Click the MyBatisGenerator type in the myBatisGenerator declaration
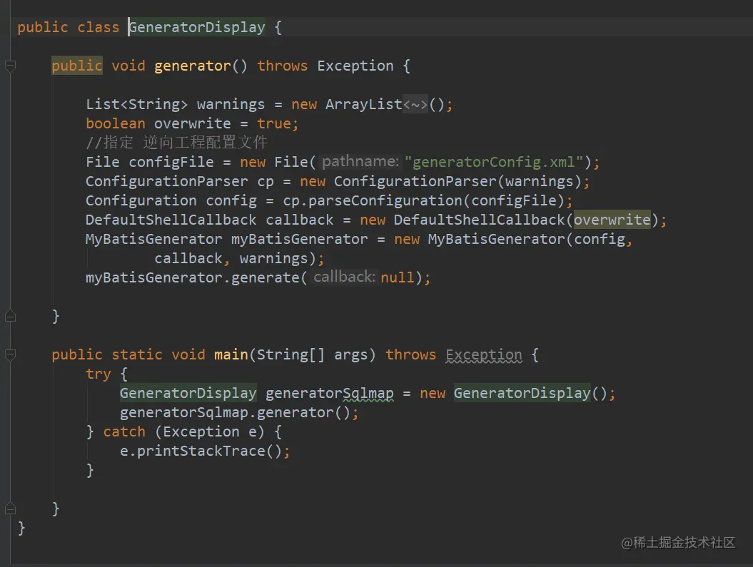Viewport: 753px width, 567px height. [153, 239]
